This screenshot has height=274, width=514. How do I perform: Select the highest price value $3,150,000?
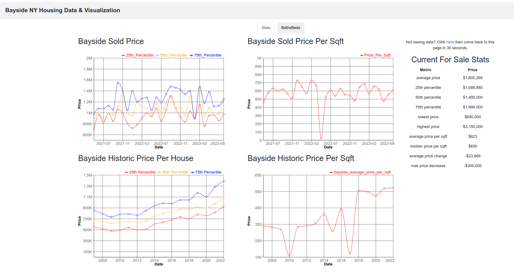(472, 127)
